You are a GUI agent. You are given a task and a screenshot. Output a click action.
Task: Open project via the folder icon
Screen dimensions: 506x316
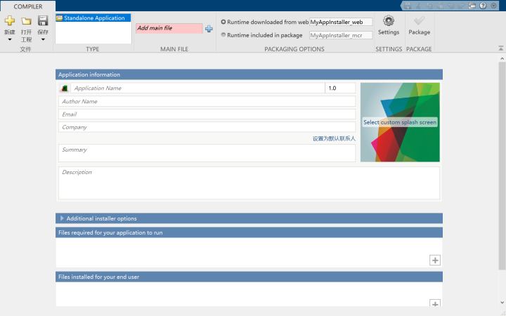[x=26, y=21]
